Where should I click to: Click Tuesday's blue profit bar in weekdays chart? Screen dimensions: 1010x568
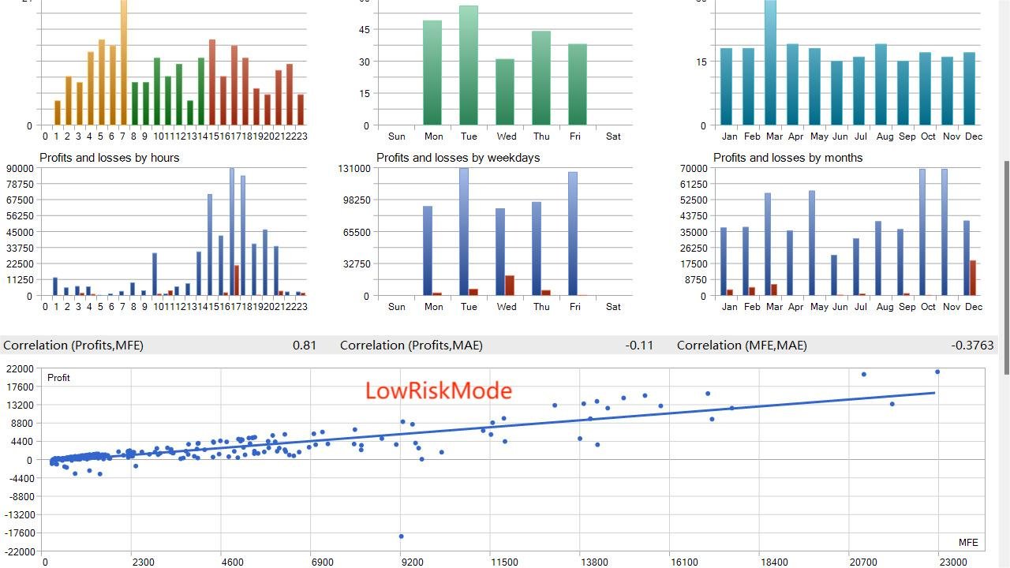[464, 232]
